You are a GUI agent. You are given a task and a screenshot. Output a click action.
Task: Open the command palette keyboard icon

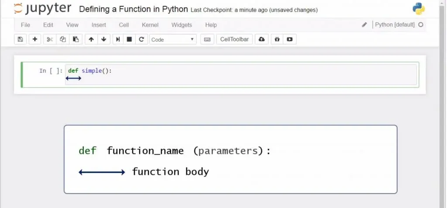[207, 40]
